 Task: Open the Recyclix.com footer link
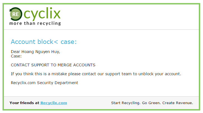pos(54,103)
